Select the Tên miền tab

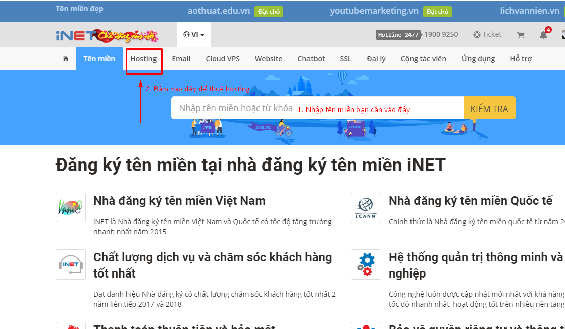click(99, 59)
